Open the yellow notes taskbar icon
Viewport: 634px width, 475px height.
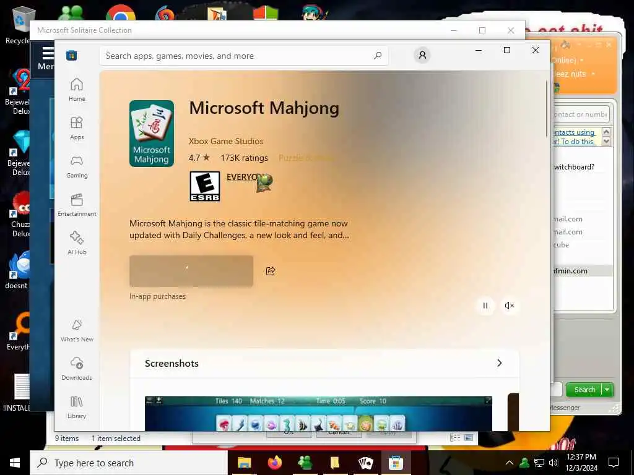coord(335,463)
